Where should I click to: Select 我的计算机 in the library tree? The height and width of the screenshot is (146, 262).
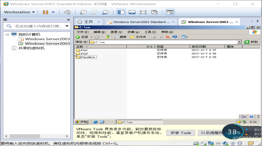(x=29, y=34)
